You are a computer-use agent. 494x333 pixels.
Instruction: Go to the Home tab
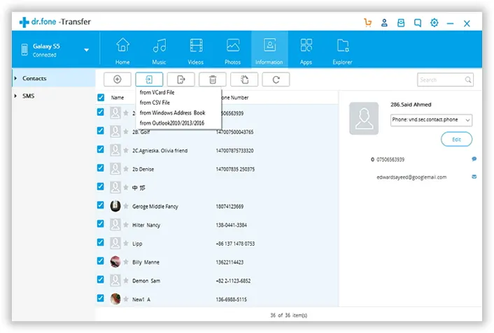pyautogui.click(x=122, y=51)
